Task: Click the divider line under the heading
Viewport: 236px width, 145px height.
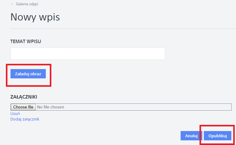Action: pyautogui.click(x=123, y=29)
